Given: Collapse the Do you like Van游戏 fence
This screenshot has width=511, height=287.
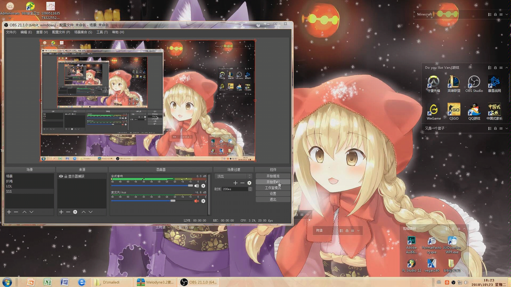Looking at the screenshot, I should tap(506, 68).
